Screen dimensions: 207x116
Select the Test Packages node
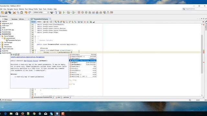point(8,43)
